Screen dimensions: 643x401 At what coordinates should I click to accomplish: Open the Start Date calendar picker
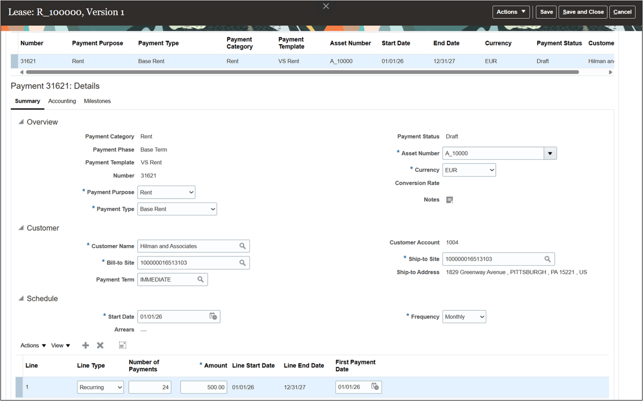(213, 316)
